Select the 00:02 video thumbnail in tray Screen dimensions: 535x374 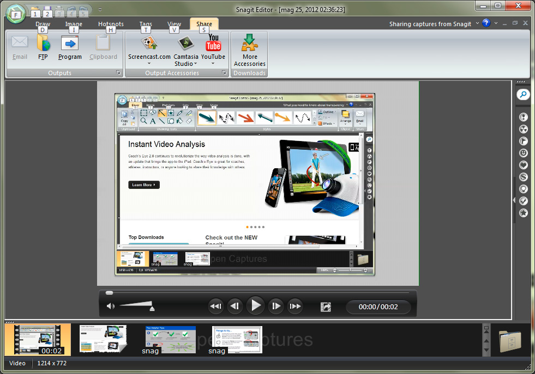pos(38,340)
